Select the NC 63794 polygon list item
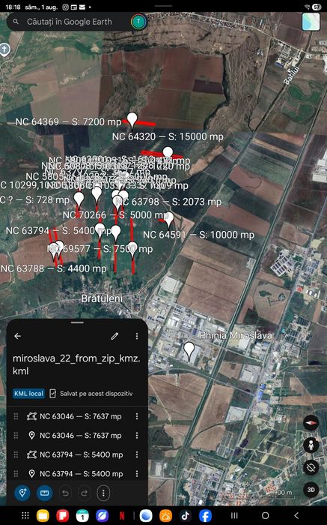327x525 pixels. click(x=77, y=454)
